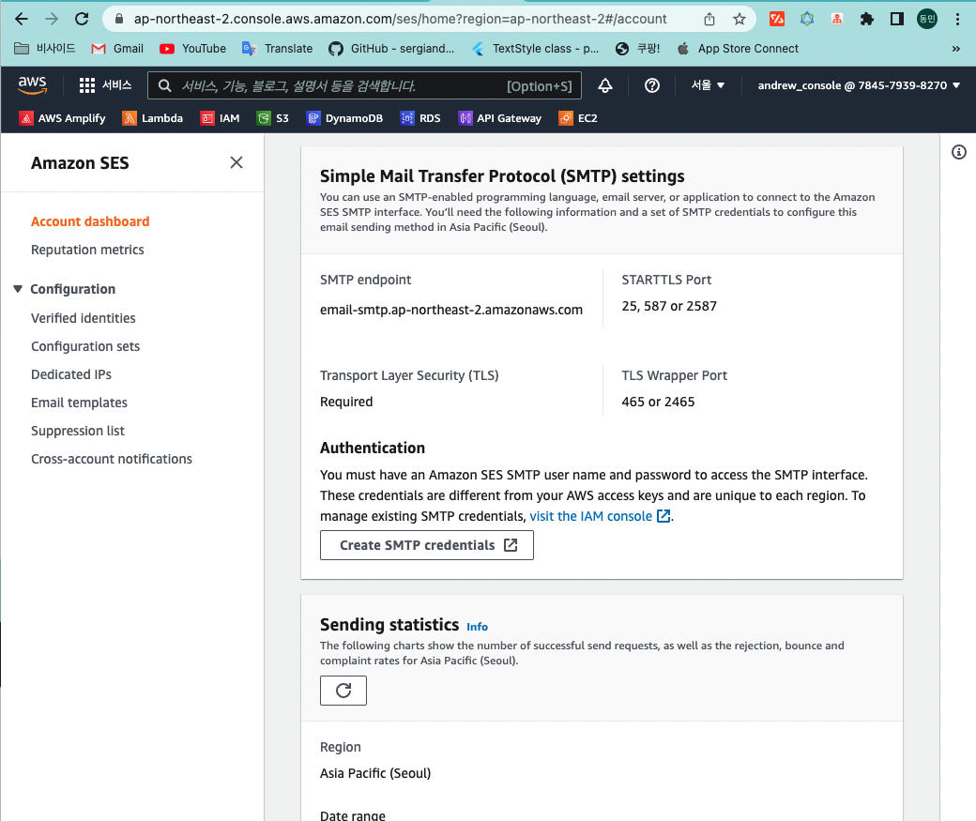
Task: Open Reputation metrics in the sidebar
Action: [x=87, y=250]
